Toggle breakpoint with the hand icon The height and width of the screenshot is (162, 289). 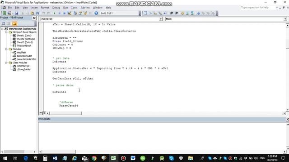[x=182, y=13]
